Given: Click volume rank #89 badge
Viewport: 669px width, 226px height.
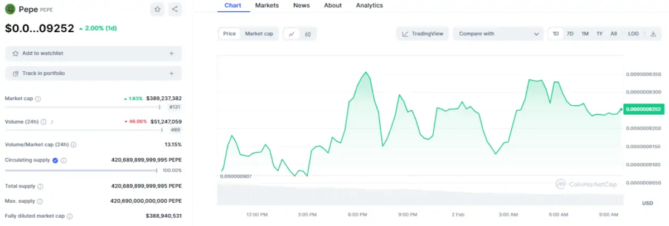Looking at the screenshot, I should [x=175, y=130].
